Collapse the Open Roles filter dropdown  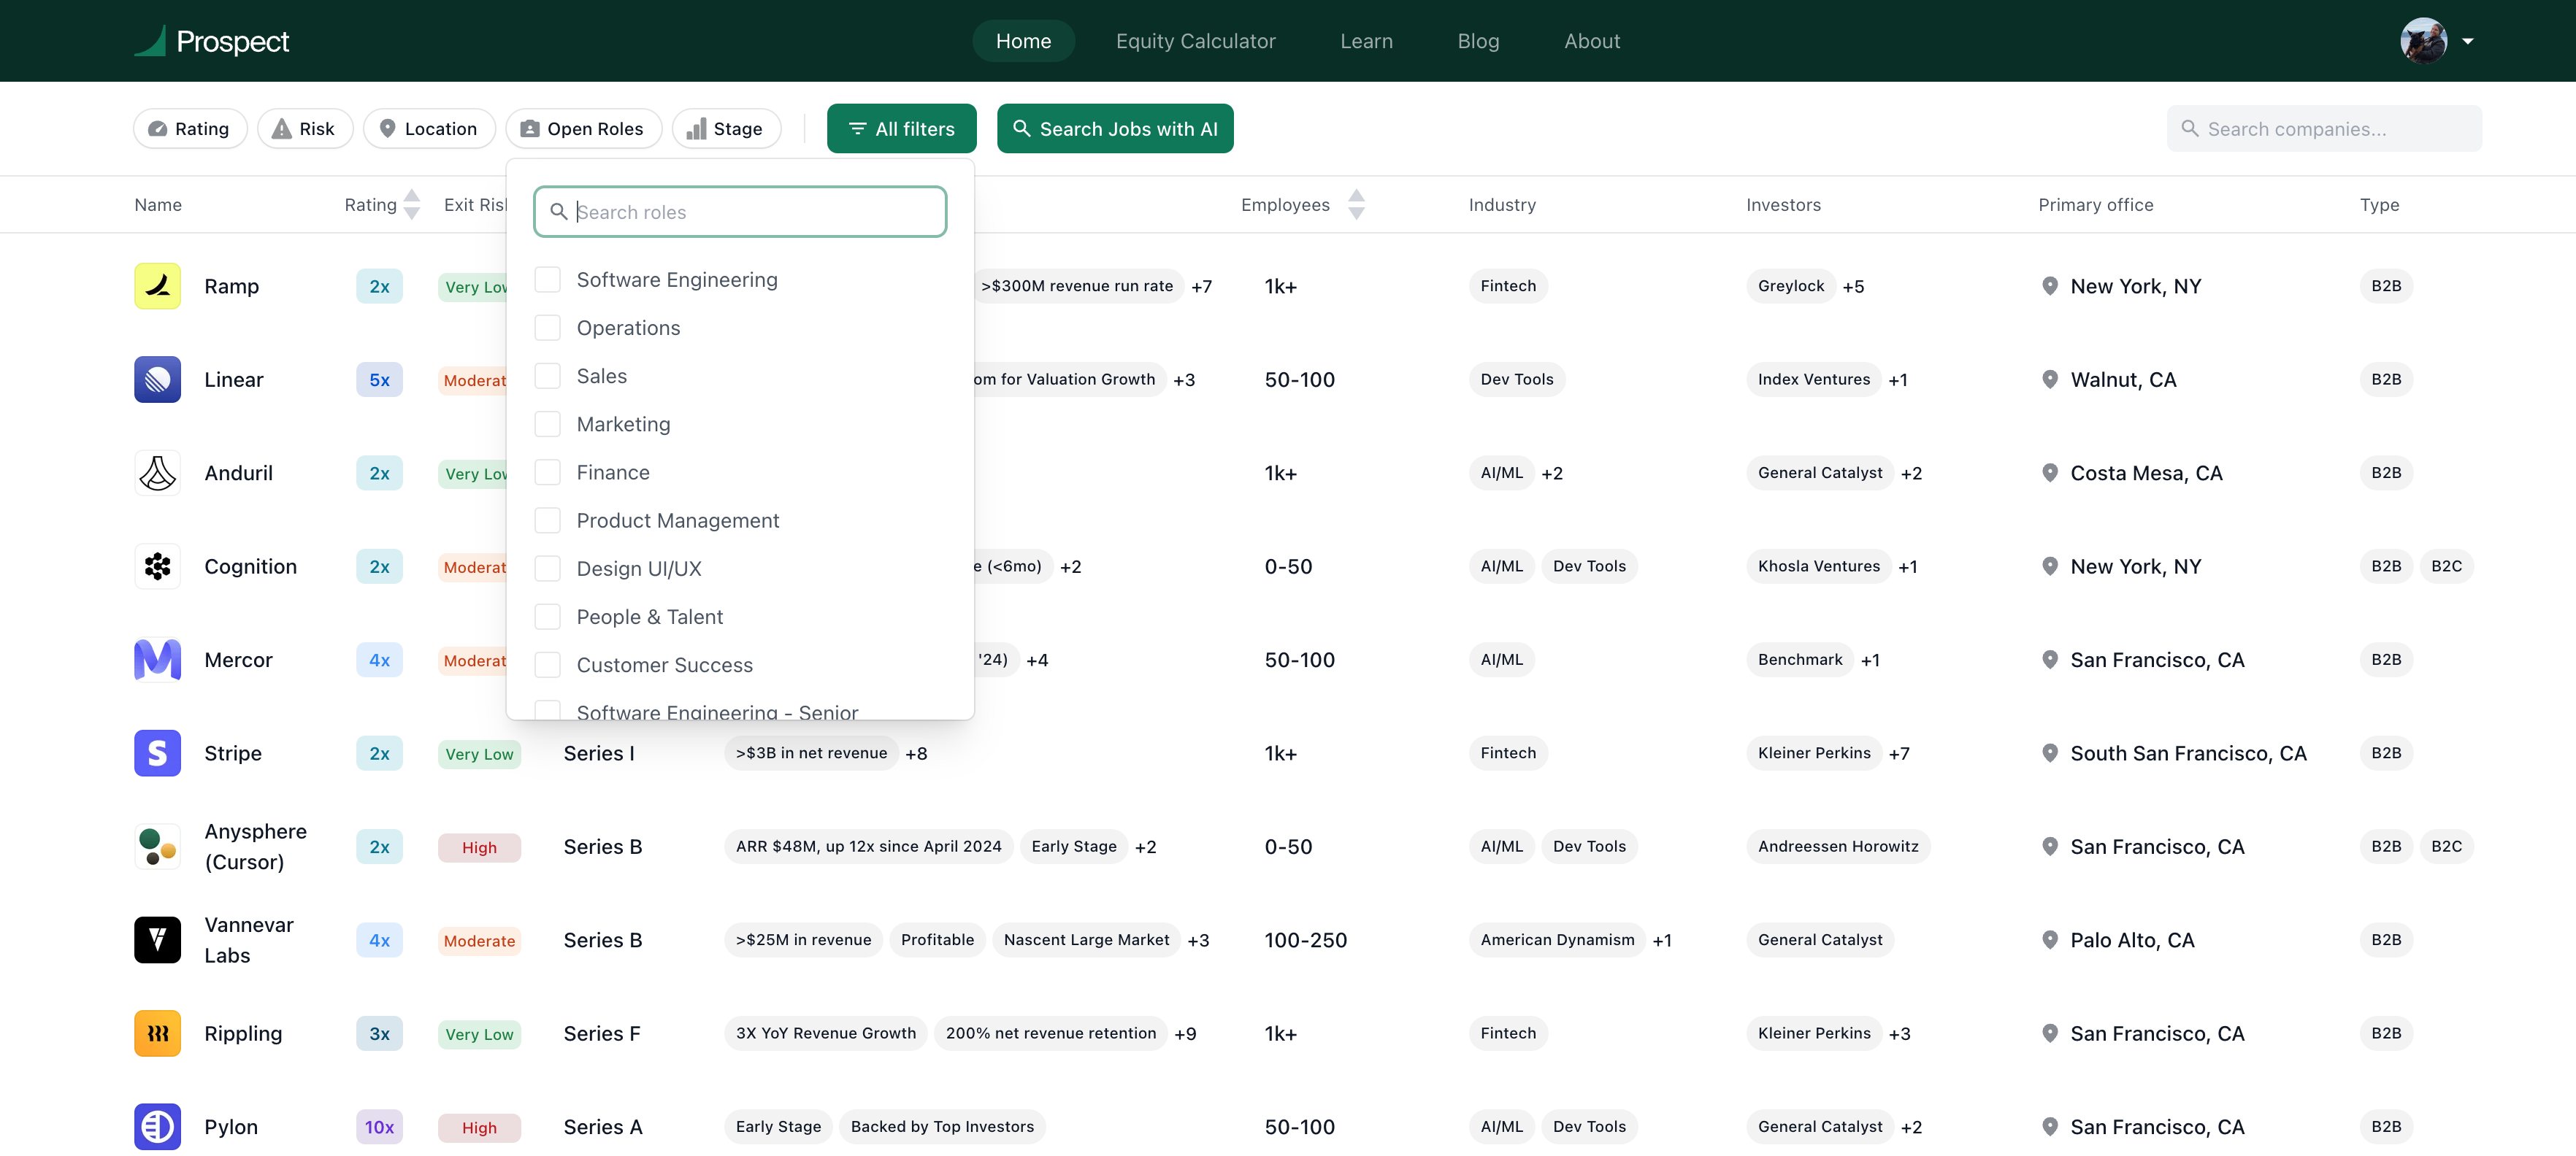point(584,129)
